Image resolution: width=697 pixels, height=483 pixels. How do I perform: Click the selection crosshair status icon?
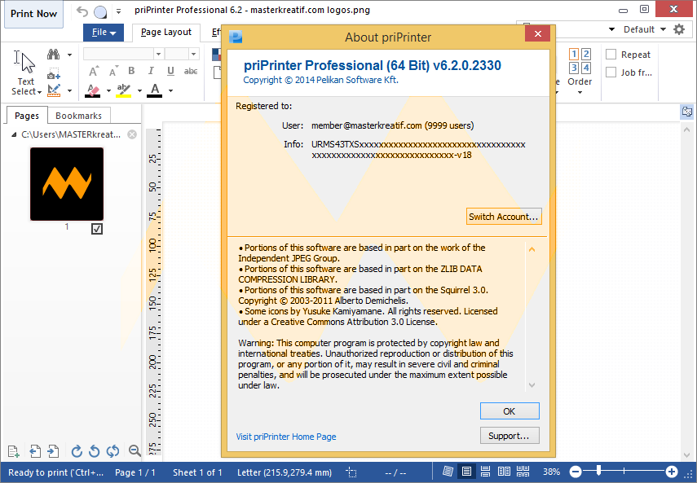pyautogui.click(x=351, y=472)
